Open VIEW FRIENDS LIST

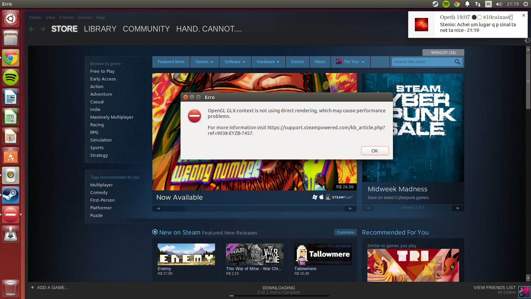click(494, 287)
